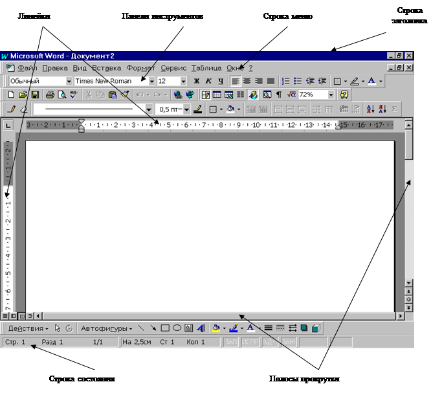Click the horizontal scrollbar track
442x395 pixels.
coord(219,316)
